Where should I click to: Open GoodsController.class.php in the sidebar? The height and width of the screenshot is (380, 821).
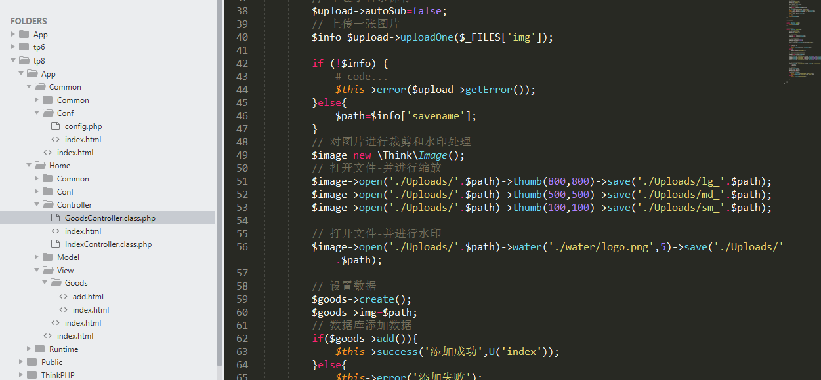click(x=110, y=218)
